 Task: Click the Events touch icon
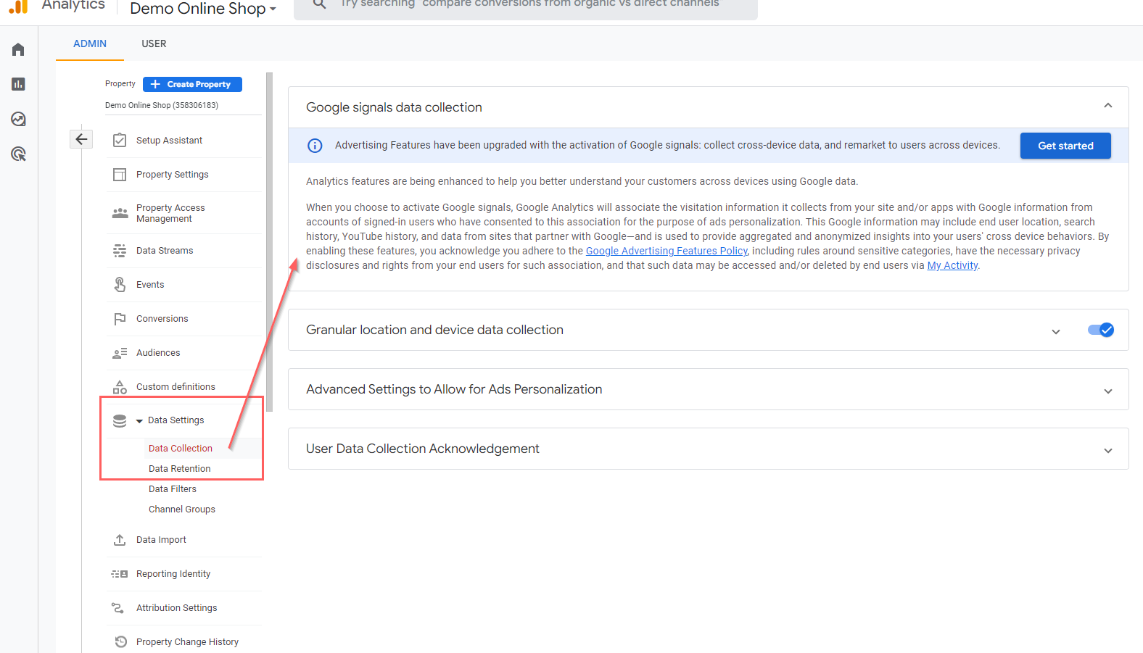[x=120, y=285]
